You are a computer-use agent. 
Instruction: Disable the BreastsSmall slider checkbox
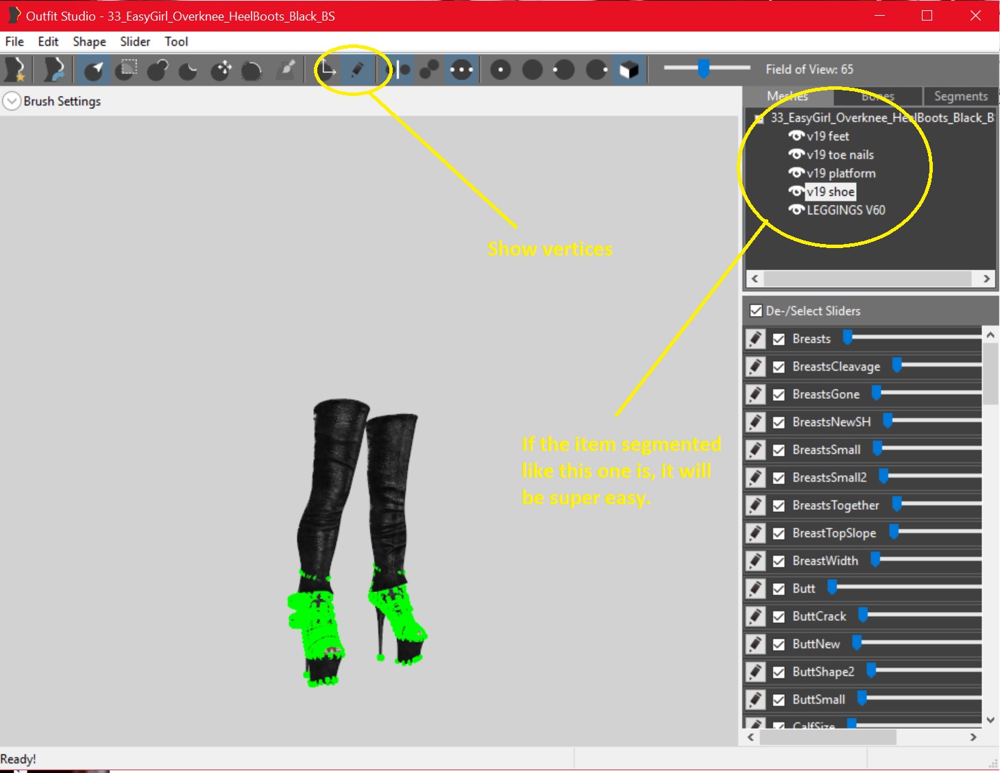pyautogui.click(x=779, y=450)
